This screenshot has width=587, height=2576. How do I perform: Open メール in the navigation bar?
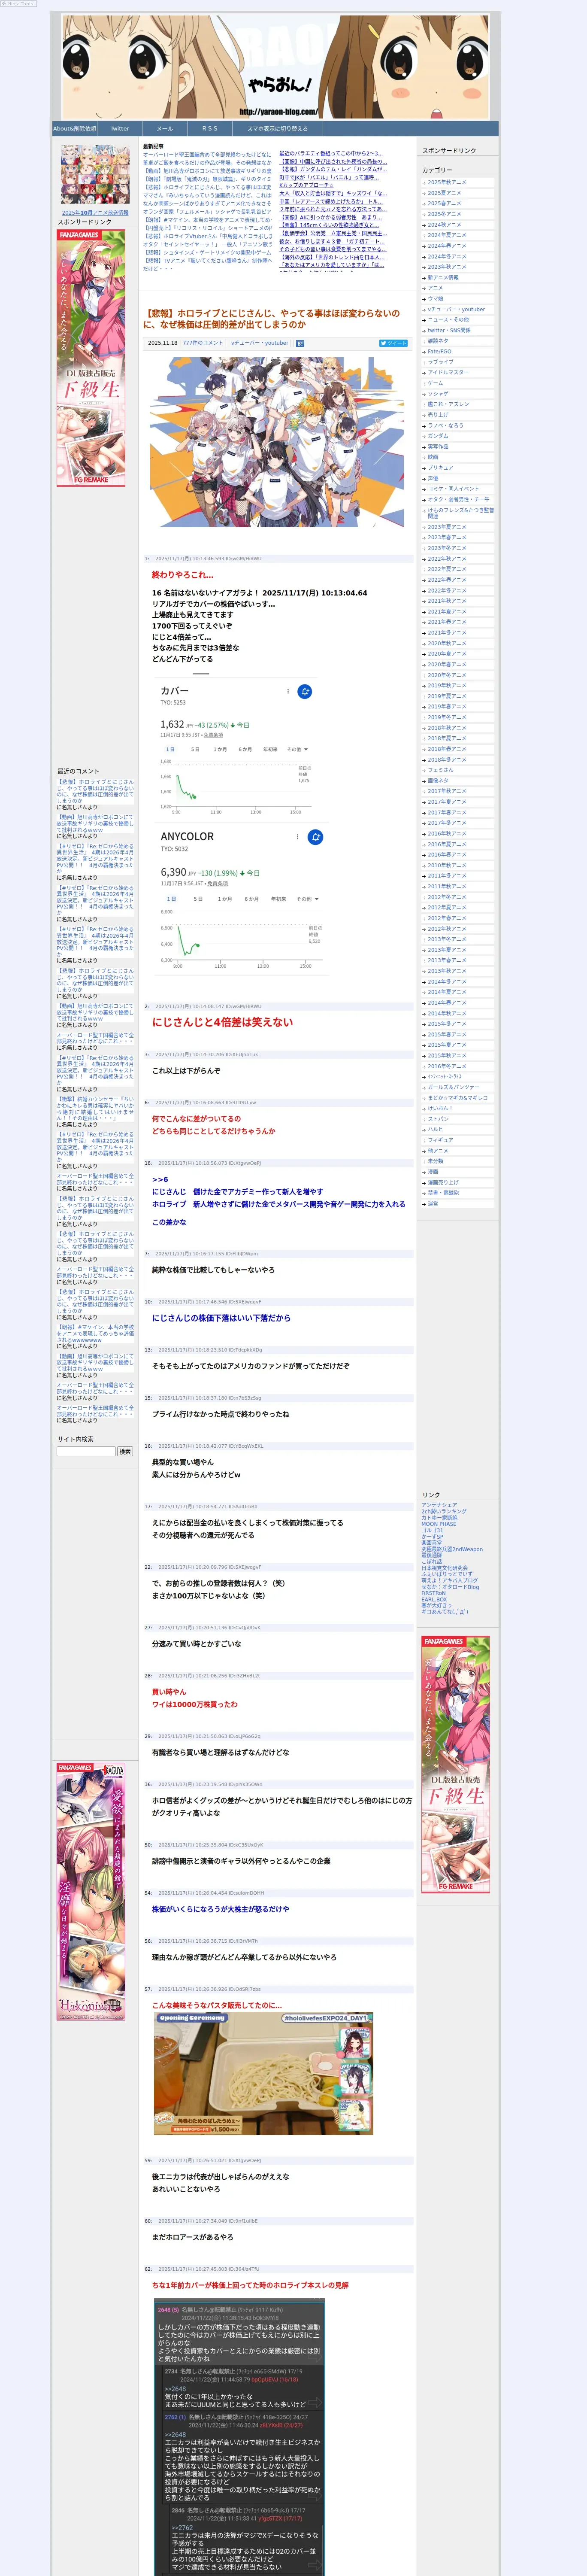[165, 128]
